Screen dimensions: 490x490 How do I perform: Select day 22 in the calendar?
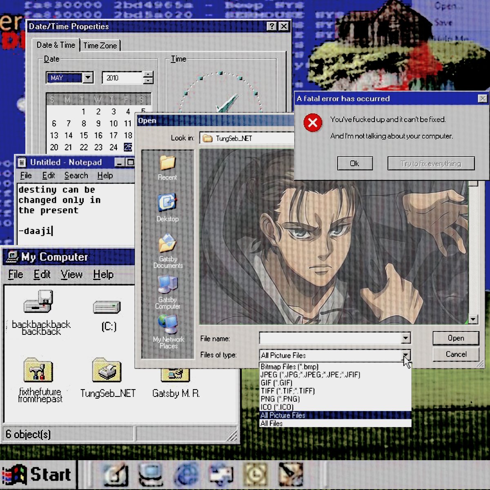(84, 147)
